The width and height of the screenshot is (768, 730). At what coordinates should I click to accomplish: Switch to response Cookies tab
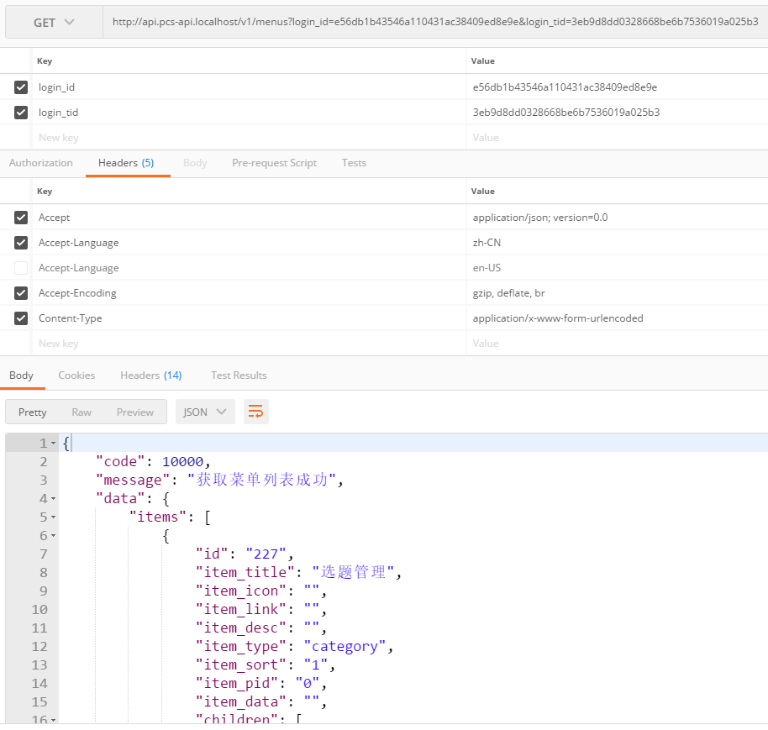(x=76, y=376)
